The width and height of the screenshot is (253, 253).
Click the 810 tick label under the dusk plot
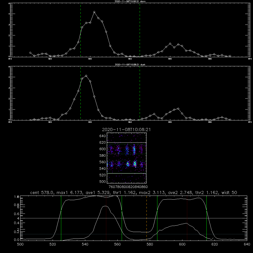coord(10,122)
